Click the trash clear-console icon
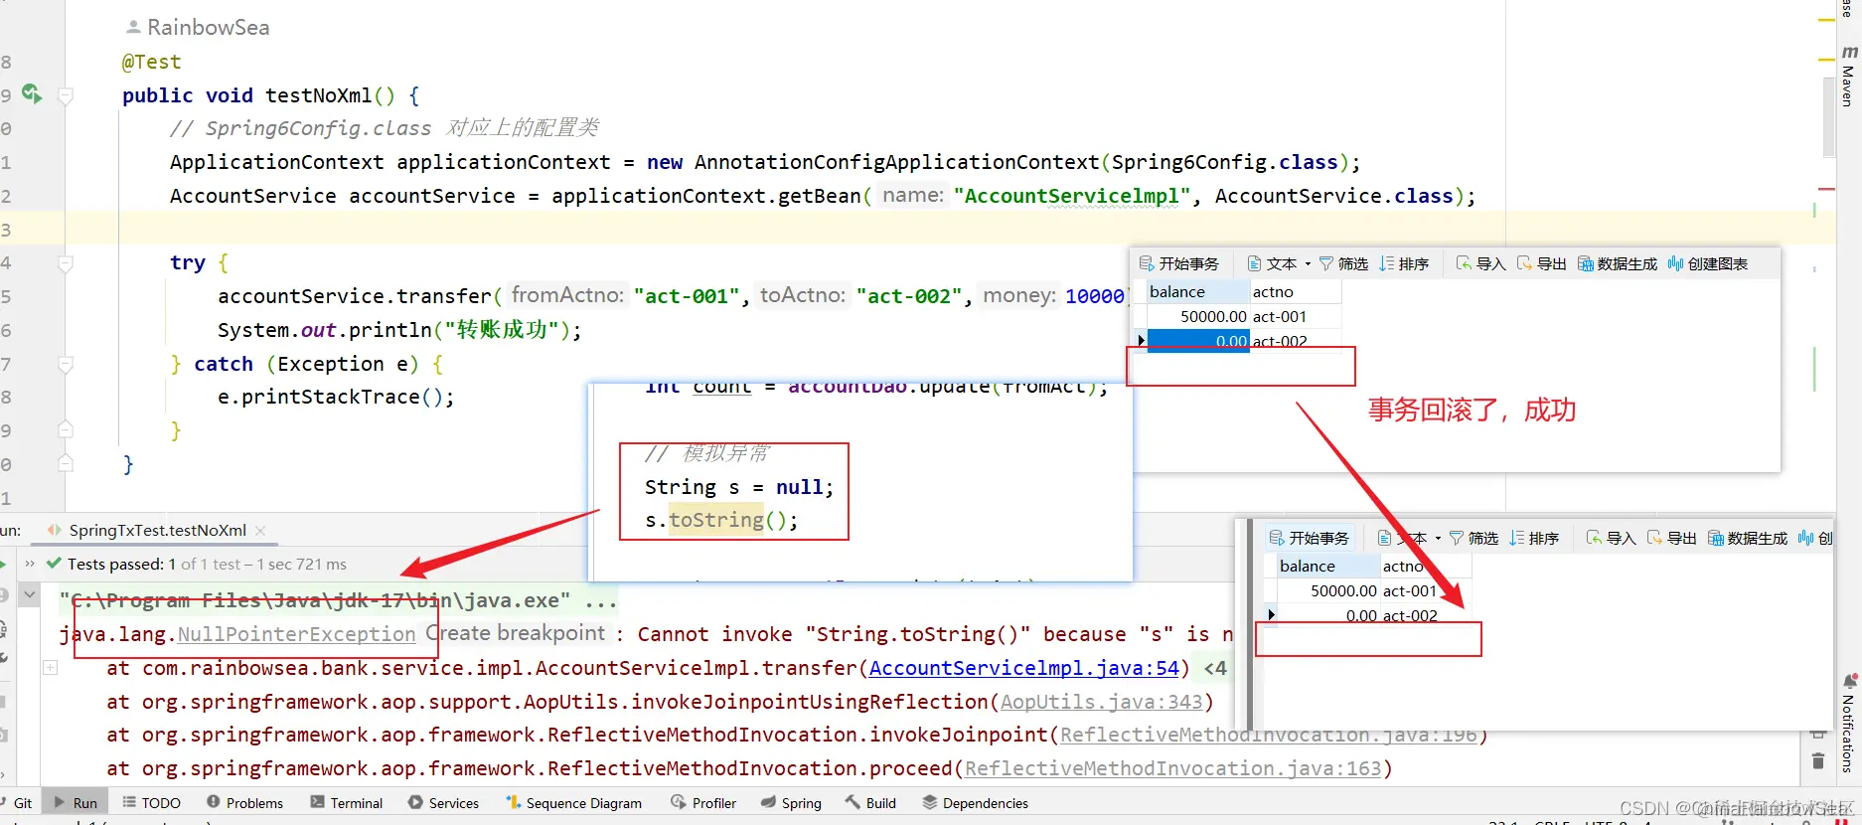This screenshot has height=825, width=1862. click(1818, 761)
